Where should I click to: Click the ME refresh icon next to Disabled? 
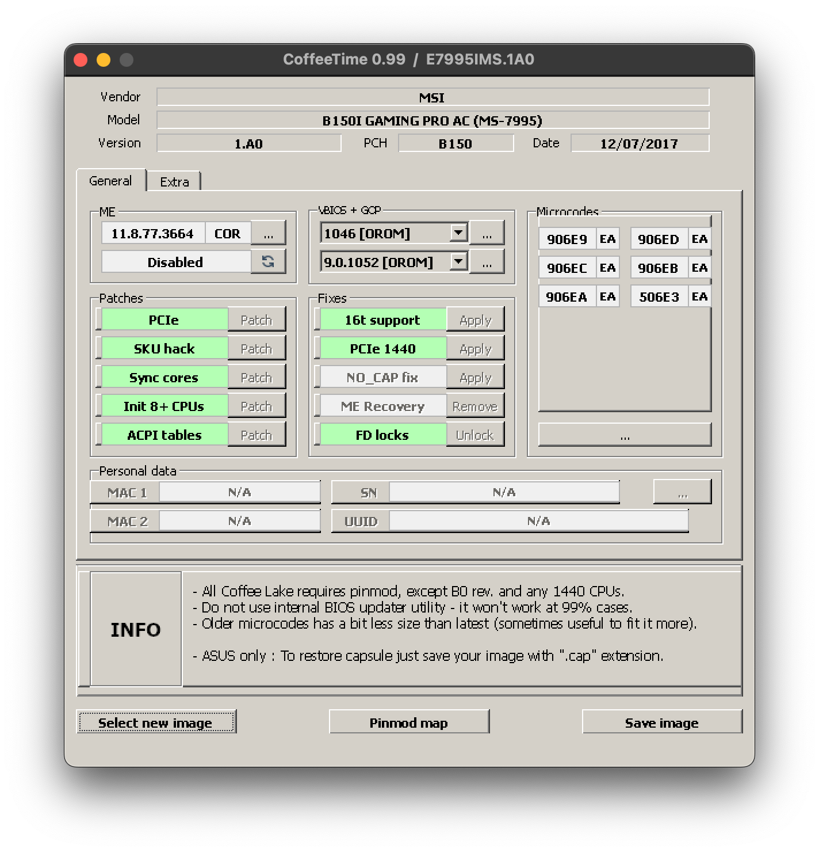tap(268, 262)
